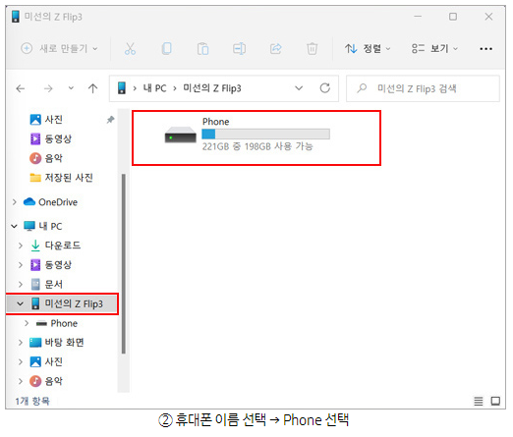This screenshot has width=513, height=437.
Task: Go back with the left arrow
Action: tap(21, 88)
